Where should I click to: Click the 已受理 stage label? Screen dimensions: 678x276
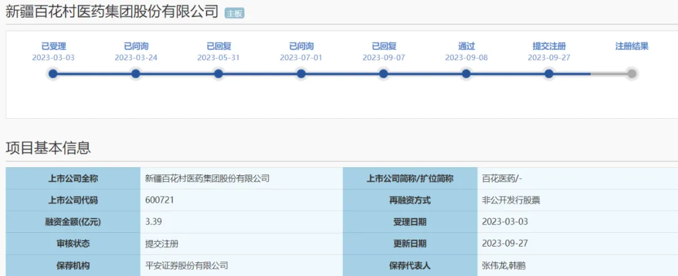coord(53,46)
